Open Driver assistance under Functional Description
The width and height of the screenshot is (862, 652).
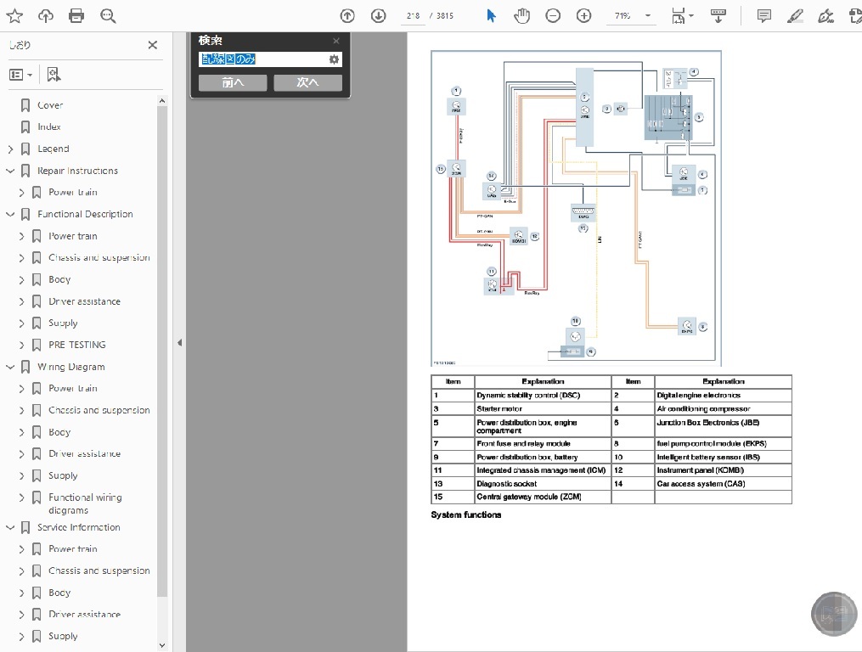pos(84,302)
